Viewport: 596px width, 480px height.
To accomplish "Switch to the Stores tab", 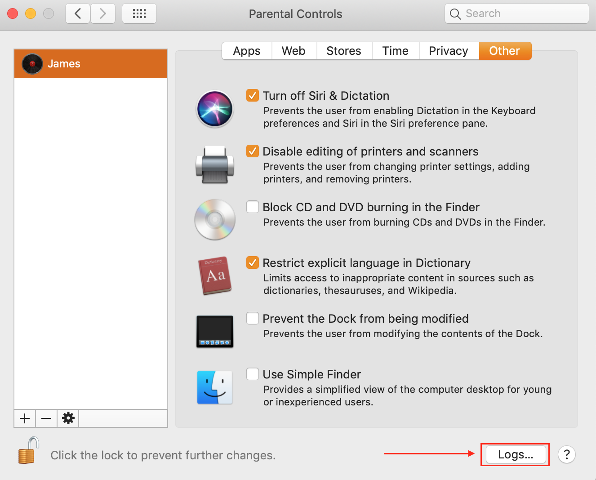I will coord(344,51).
